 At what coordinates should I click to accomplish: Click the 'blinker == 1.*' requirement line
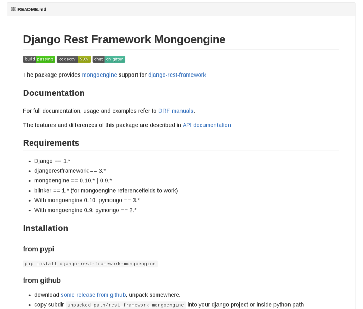pyautogui.click(x=106, y=191)
